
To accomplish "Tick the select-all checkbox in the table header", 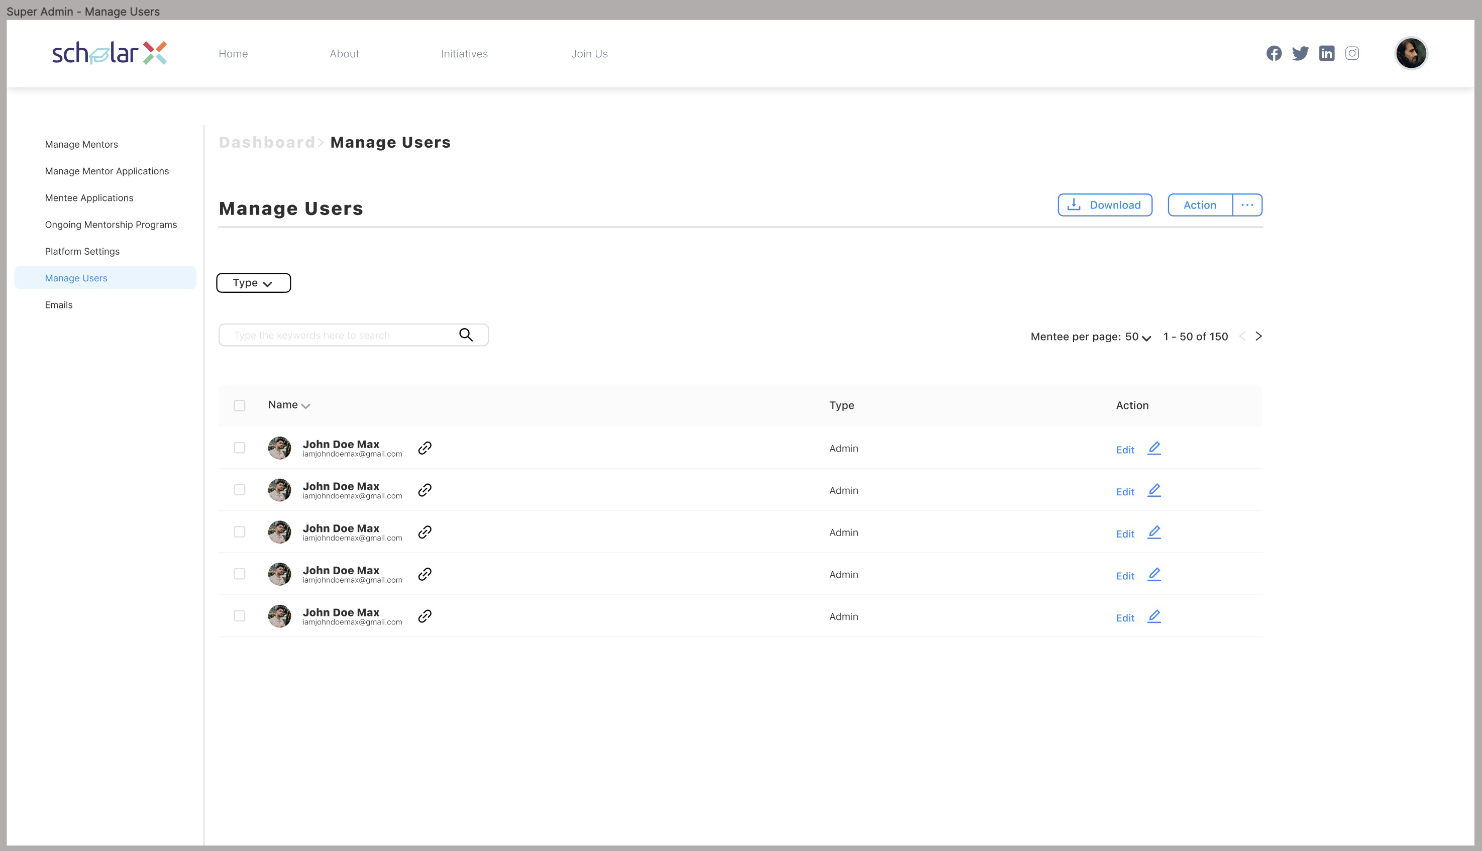I will tap(240, 405).
